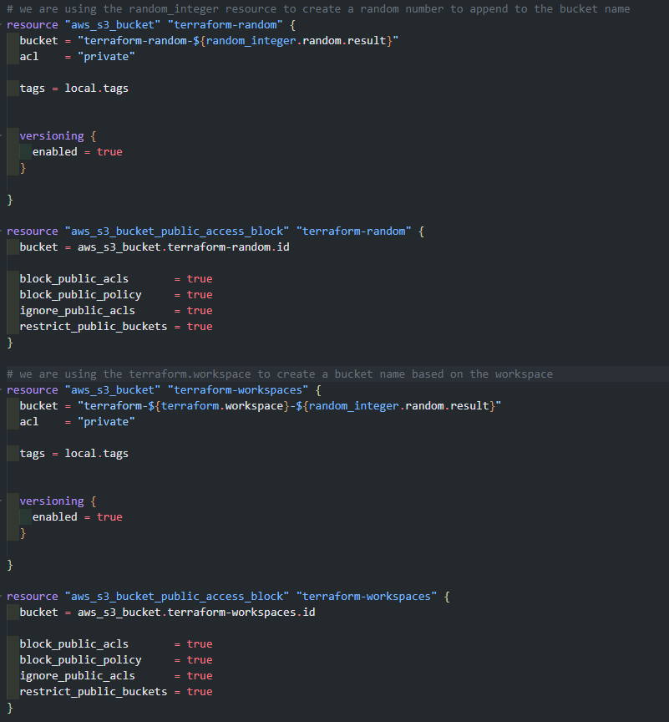
Task: Click the random_integer comment on the top line
Action: pos(318,8)
